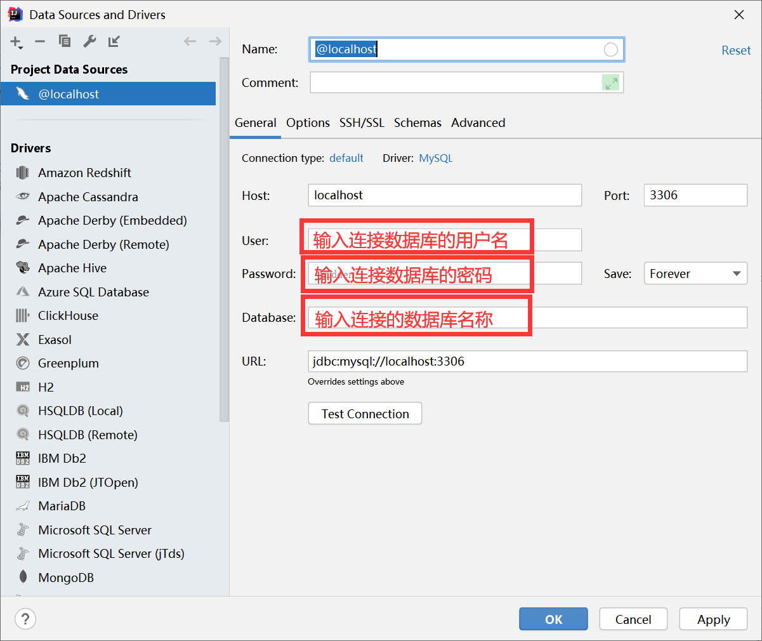Switch to the SSH/SSL tab

(x=362, y=122)
